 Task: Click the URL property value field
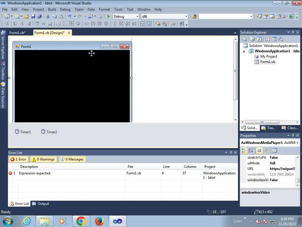[282, 169]
